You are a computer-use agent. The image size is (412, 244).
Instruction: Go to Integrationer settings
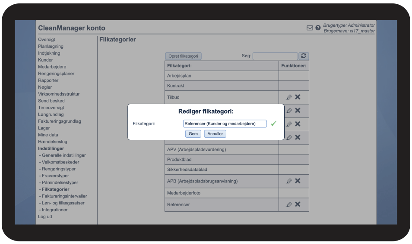(x=55, y=210)
